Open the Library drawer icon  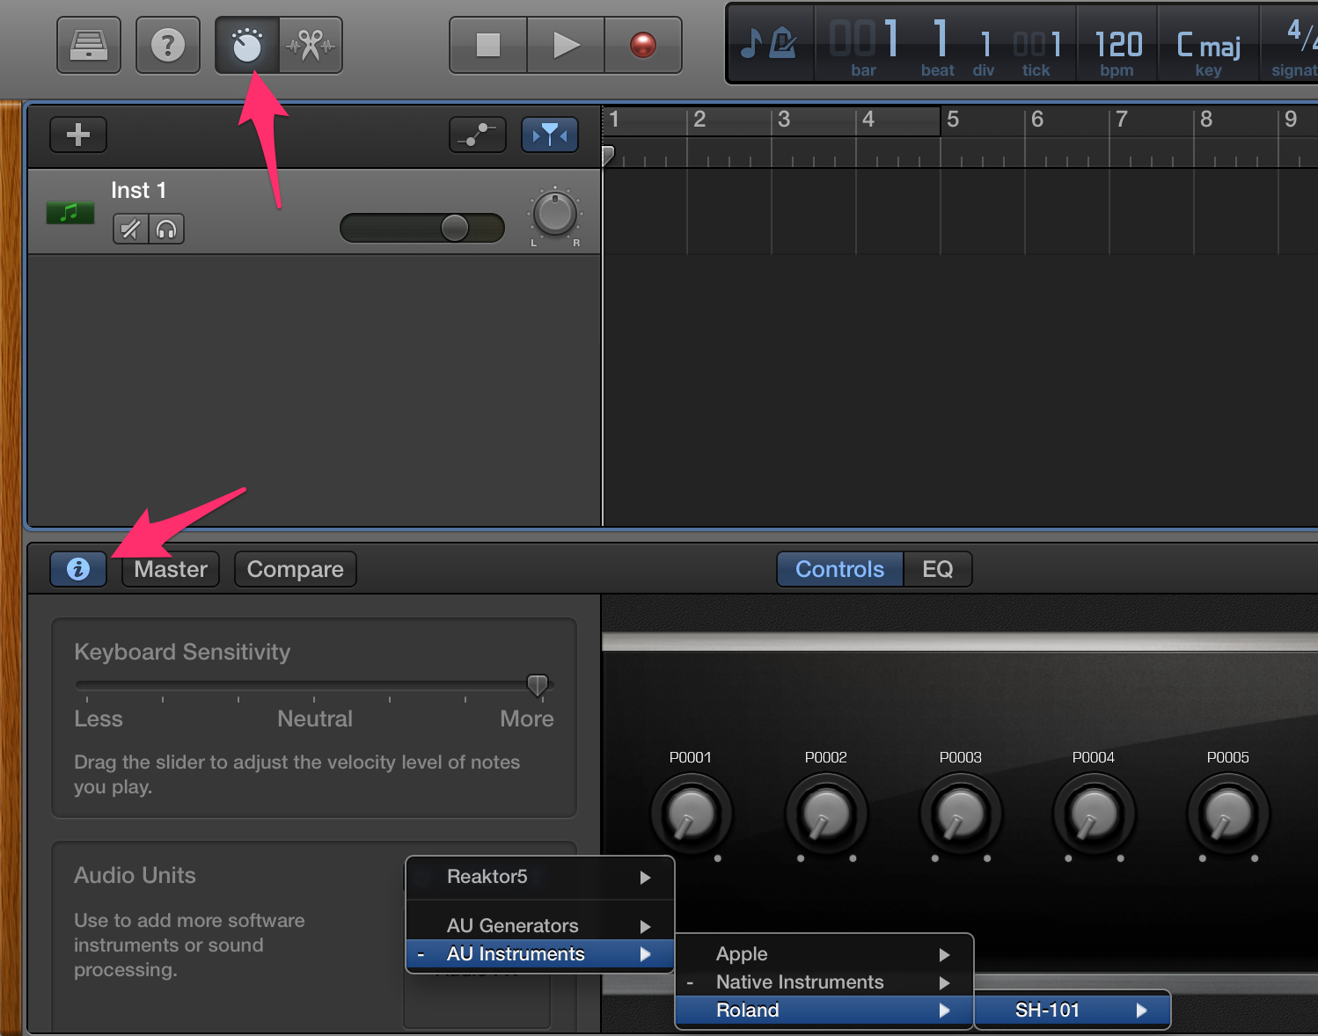[89, 45]
